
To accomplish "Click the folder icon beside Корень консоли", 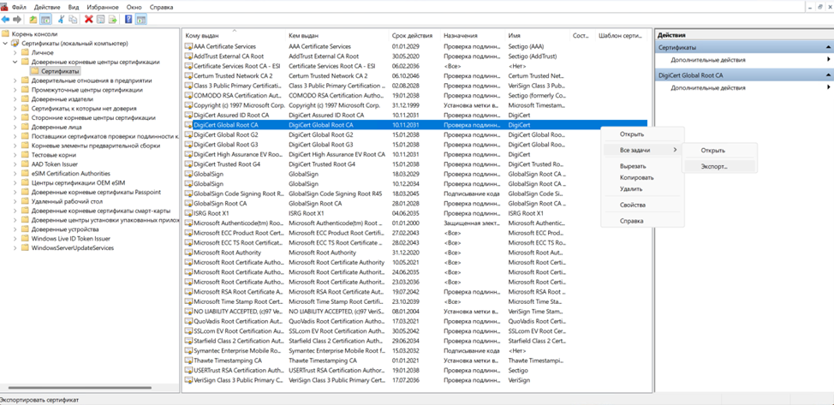I will [6, 34].
